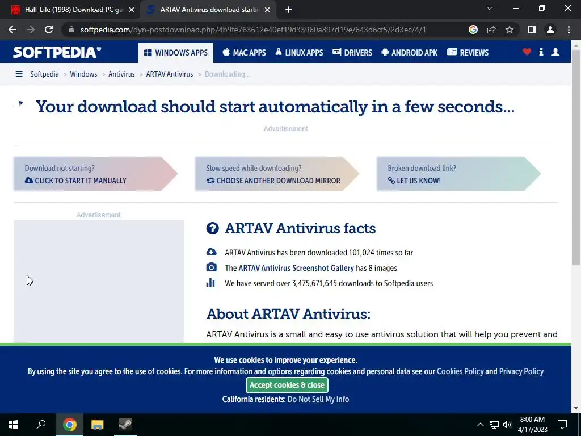Open File Explorer from the taskbar

[x=98, y=425]
